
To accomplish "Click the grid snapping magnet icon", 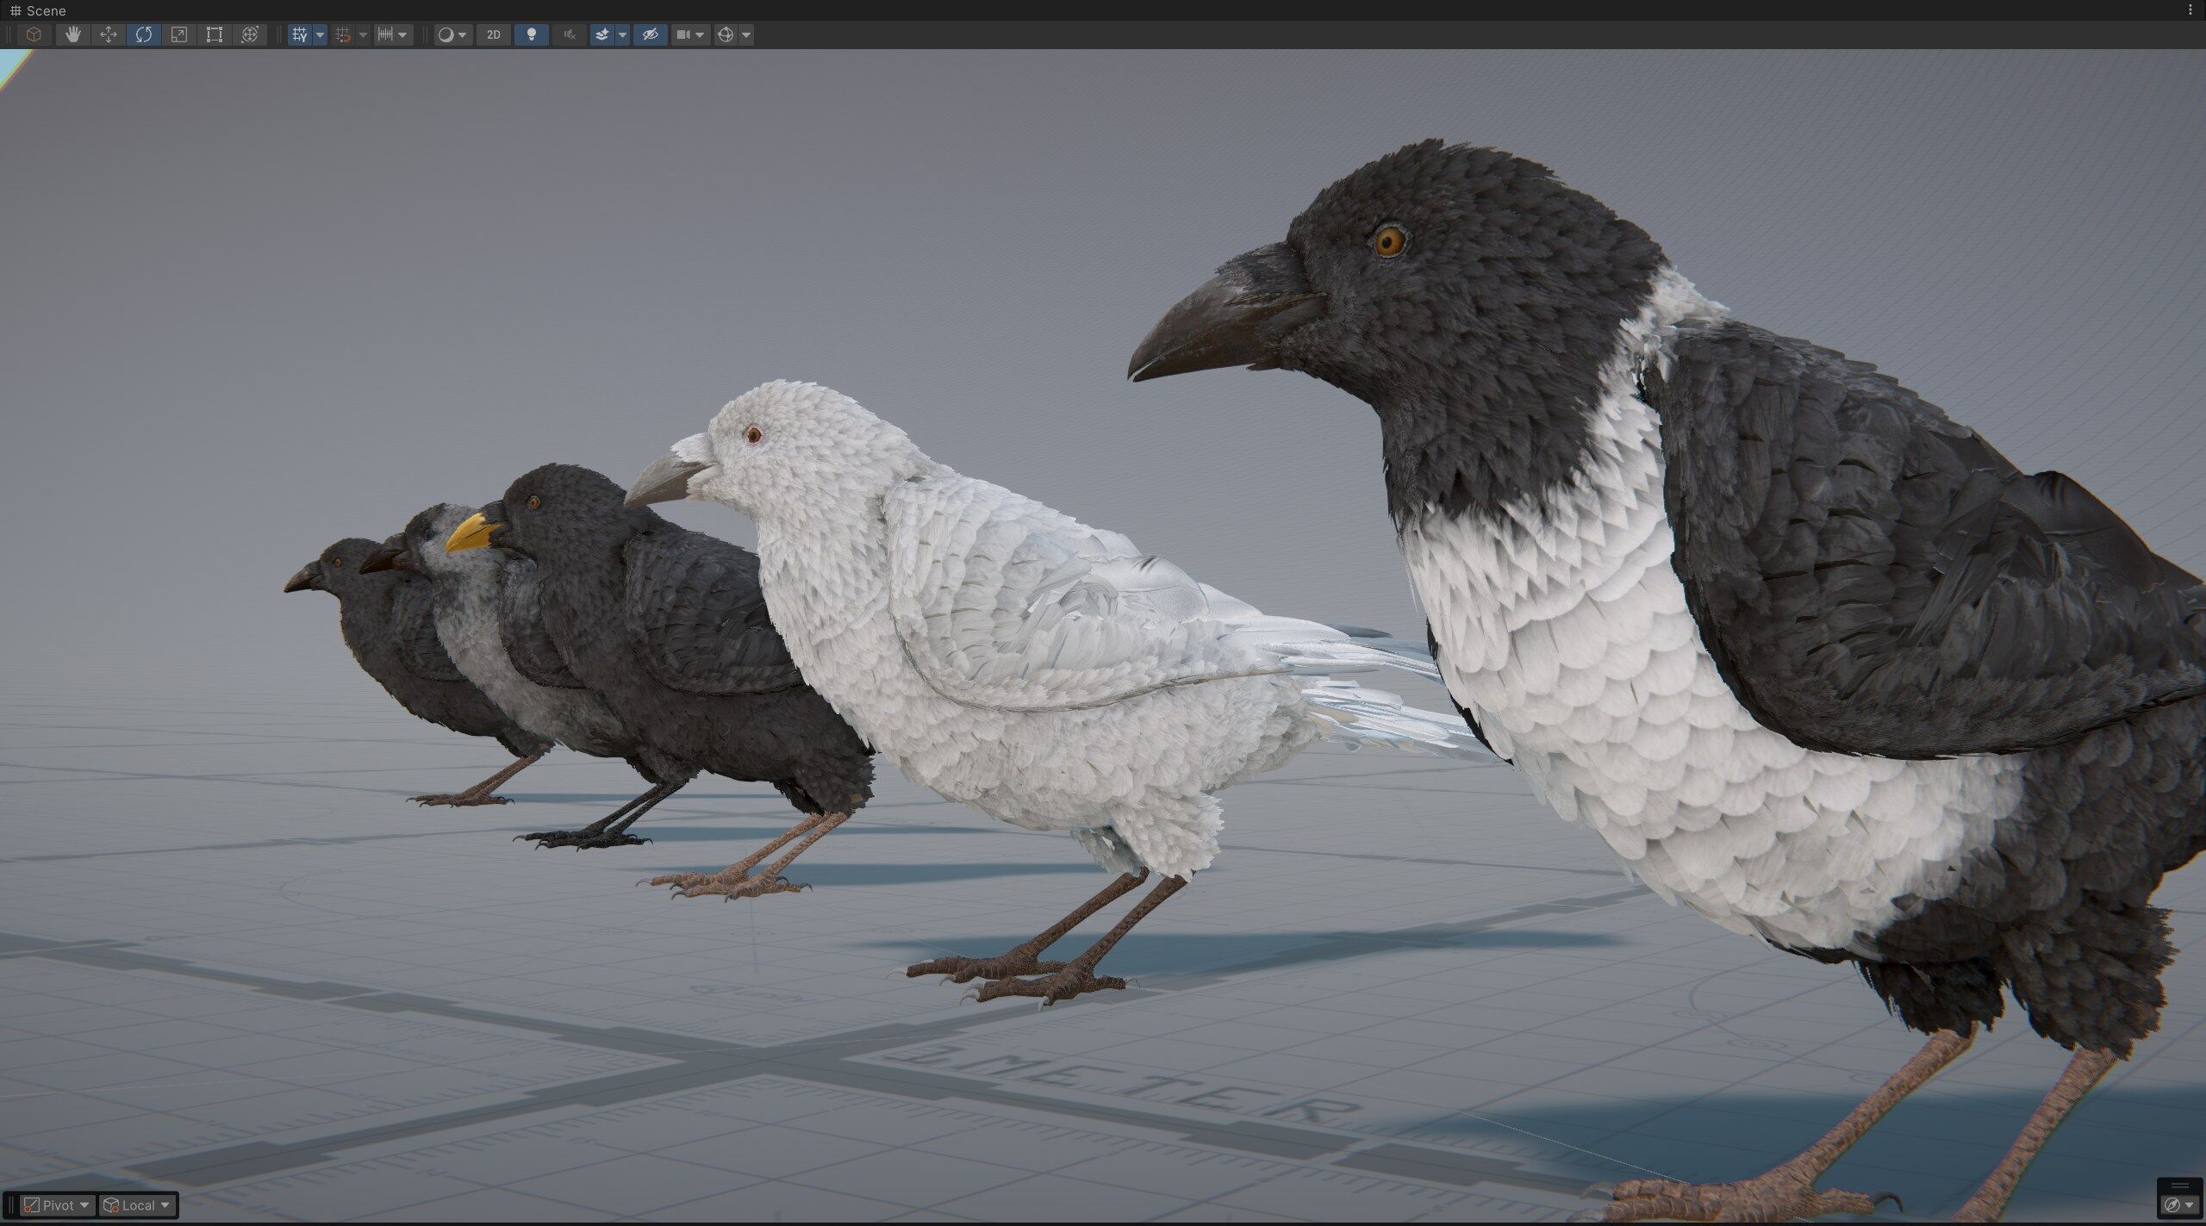I will point(343,34).
